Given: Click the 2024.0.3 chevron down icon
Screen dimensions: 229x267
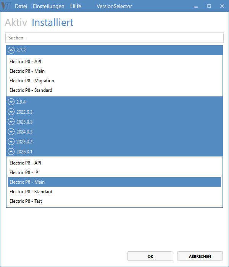Looking at the screenshot, I should point(11,132).
